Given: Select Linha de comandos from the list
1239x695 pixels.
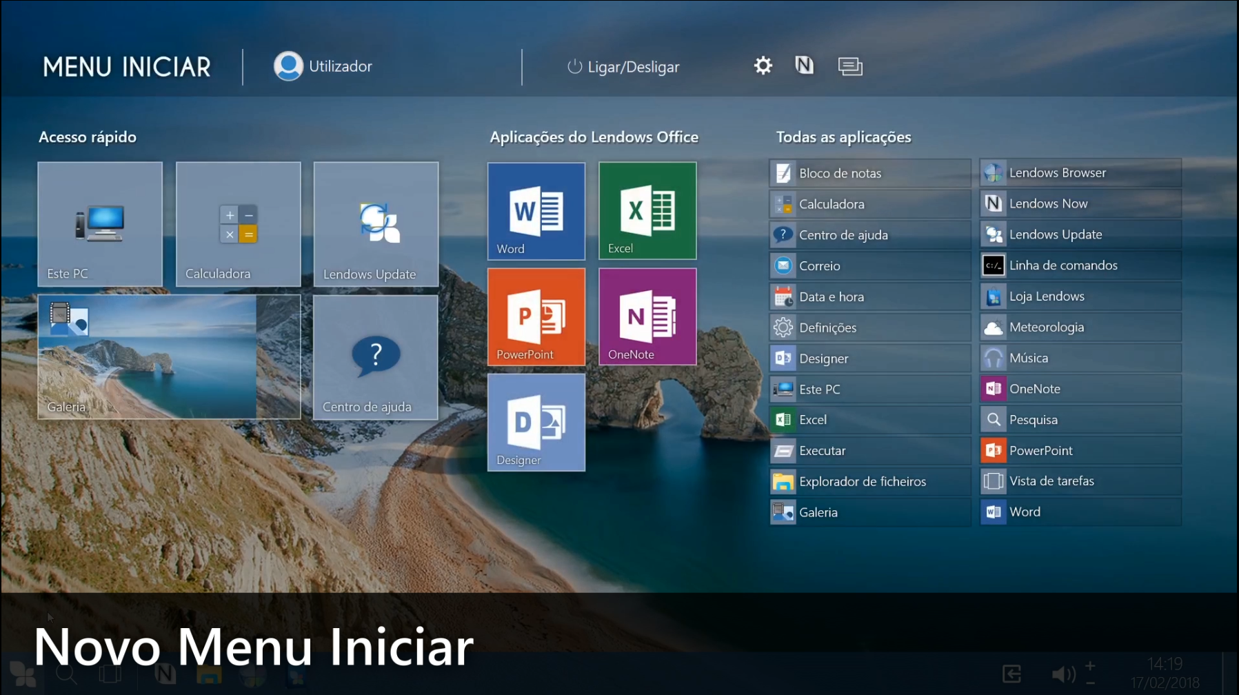Looking at the screenshot, I should [1080, 265].
